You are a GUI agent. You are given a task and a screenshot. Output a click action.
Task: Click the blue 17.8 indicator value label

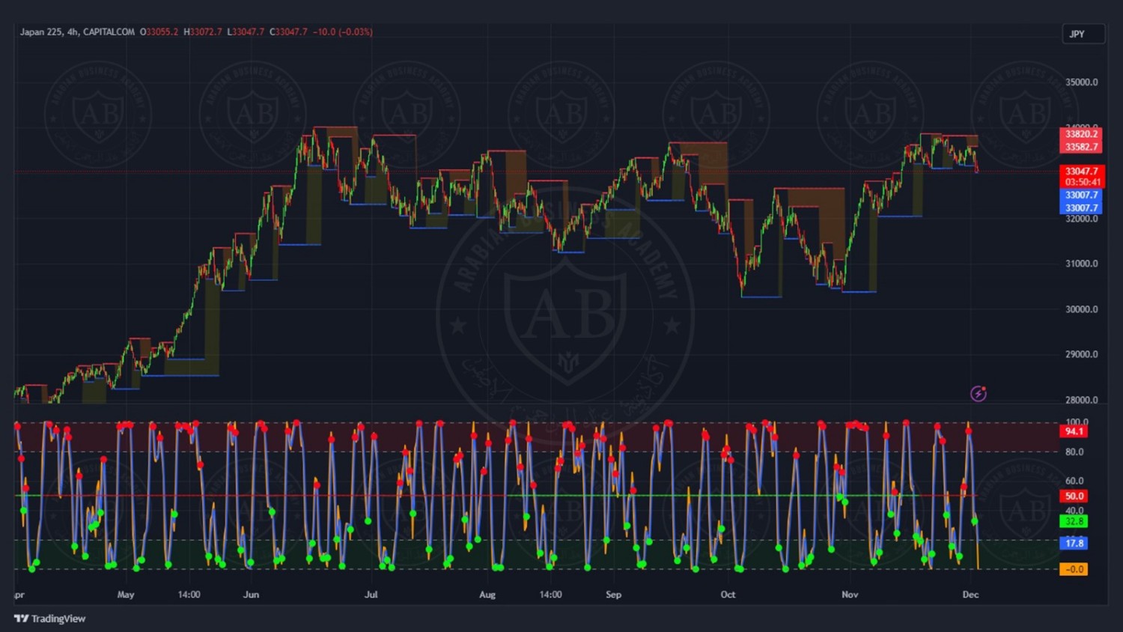tap(1074, 544)
